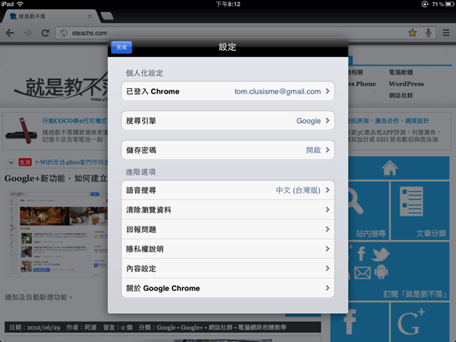Open a new tab button
This screenshot has height=342, width=456.
[x=106, y=16]
